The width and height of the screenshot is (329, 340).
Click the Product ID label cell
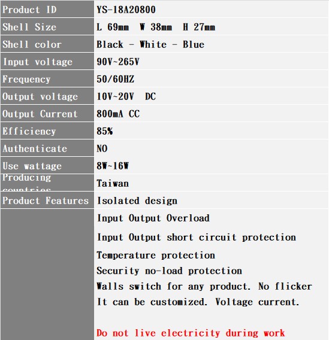tap(47, 9)
